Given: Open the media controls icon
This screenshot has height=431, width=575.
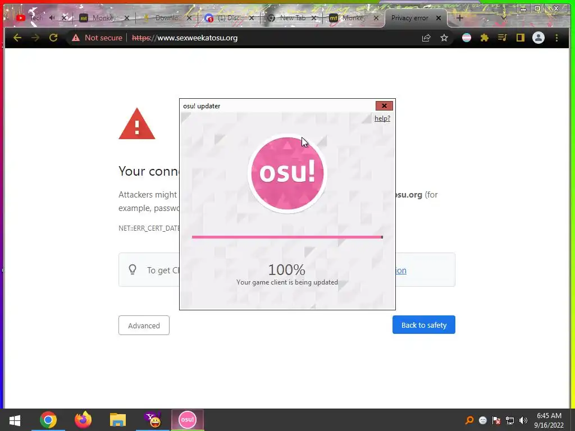Looking at the screenshot, I should pos(503,38).
